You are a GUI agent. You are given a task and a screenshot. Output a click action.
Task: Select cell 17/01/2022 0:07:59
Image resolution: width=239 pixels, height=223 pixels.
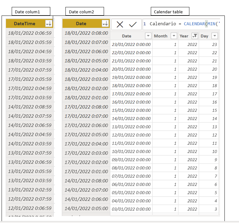coord(30,70)
